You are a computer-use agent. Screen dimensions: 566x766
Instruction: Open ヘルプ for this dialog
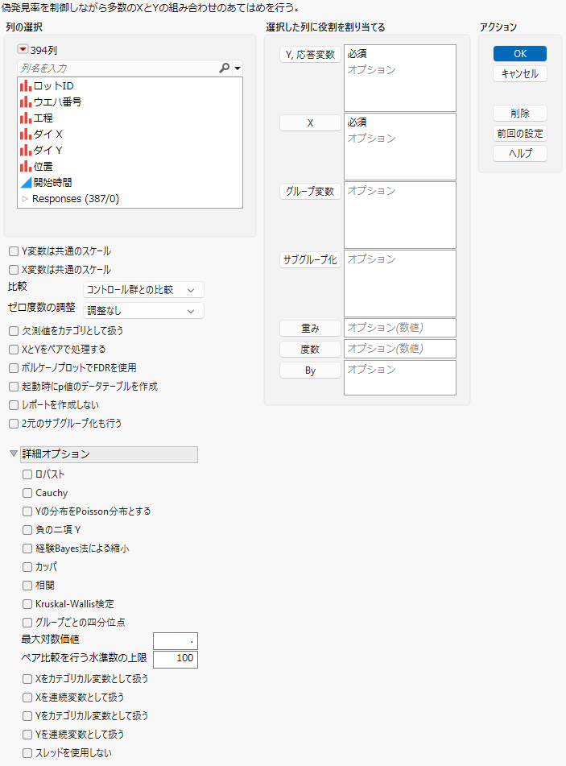point(520,153)
